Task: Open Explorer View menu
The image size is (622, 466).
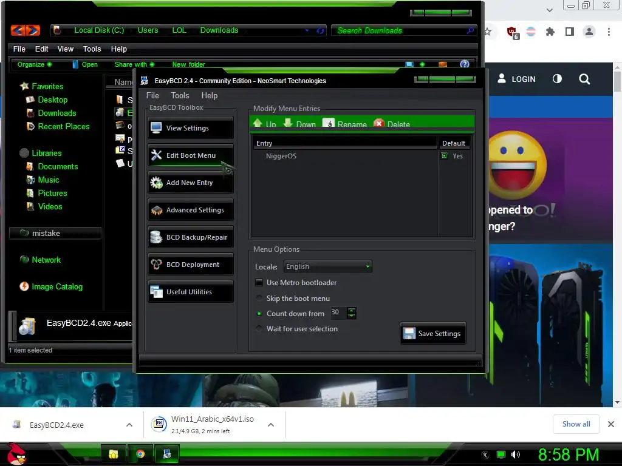Action: tap(66, 49)
